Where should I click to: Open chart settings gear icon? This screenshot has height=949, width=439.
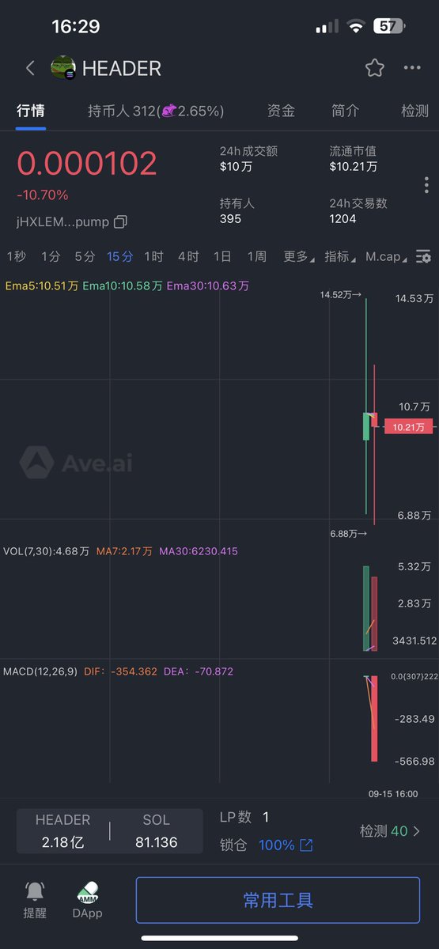pyautogui.click(x=424, y=256)
